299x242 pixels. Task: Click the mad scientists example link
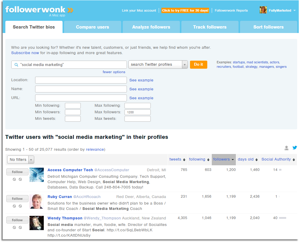[x=257, y=62]
